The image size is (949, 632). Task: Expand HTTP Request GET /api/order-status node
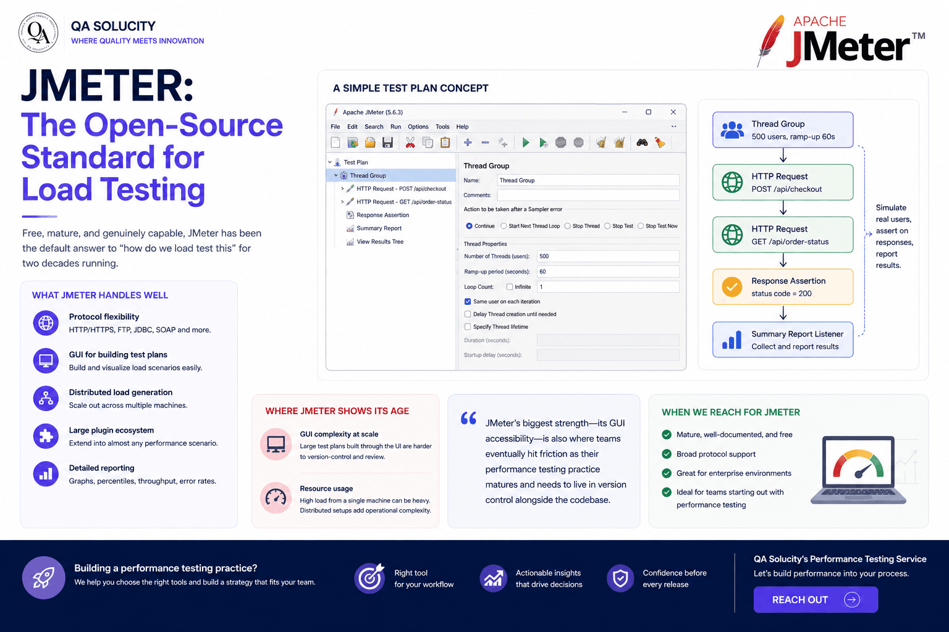click(x=342, y=202)
